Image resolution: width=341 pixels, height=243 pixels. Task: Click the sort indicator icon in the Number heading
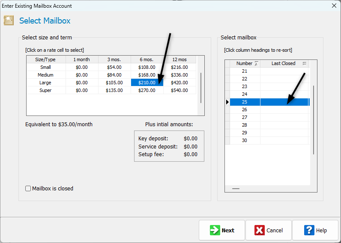[257, 64]
